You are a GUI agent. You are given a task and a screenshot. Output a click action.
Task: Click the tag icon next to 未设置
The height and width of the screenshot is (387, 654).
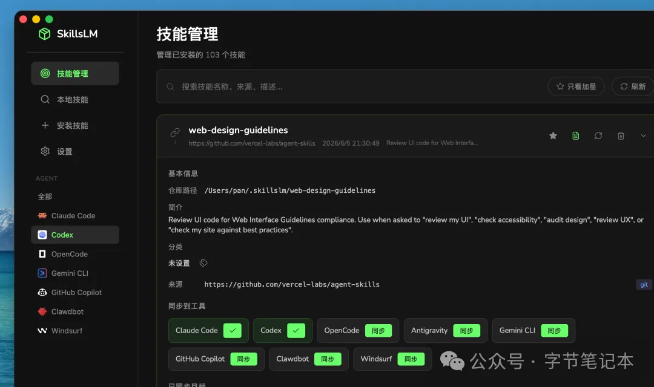tap(203, 263)
